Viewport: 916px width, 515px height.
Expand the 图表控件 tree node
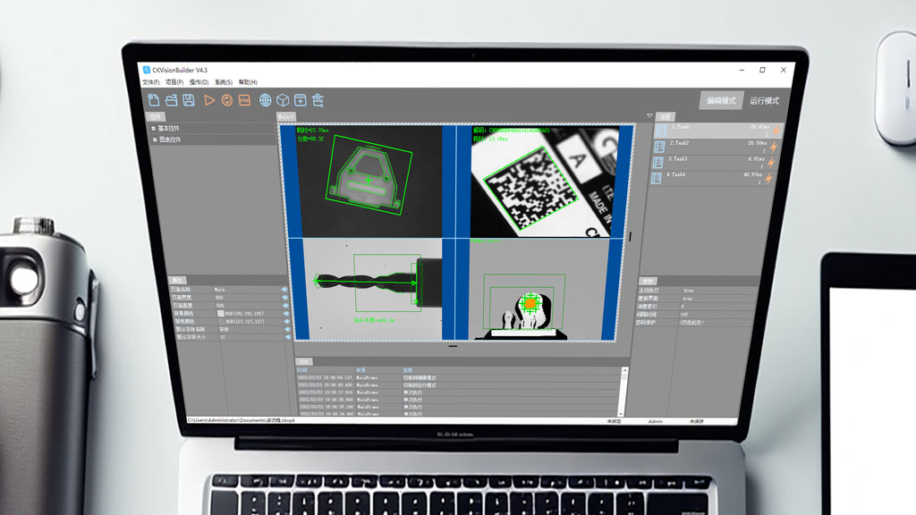(x=155, y=140)
